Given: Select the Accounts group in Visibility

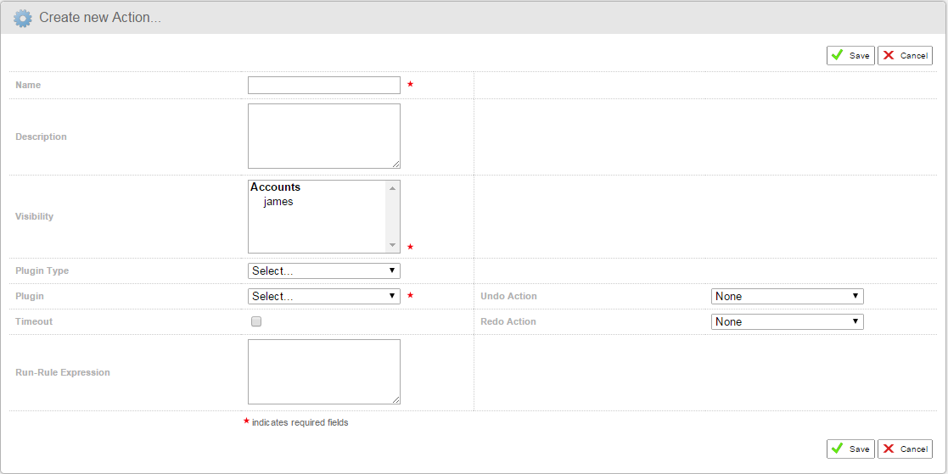Looking at the screenshot, I should (276, 187).
